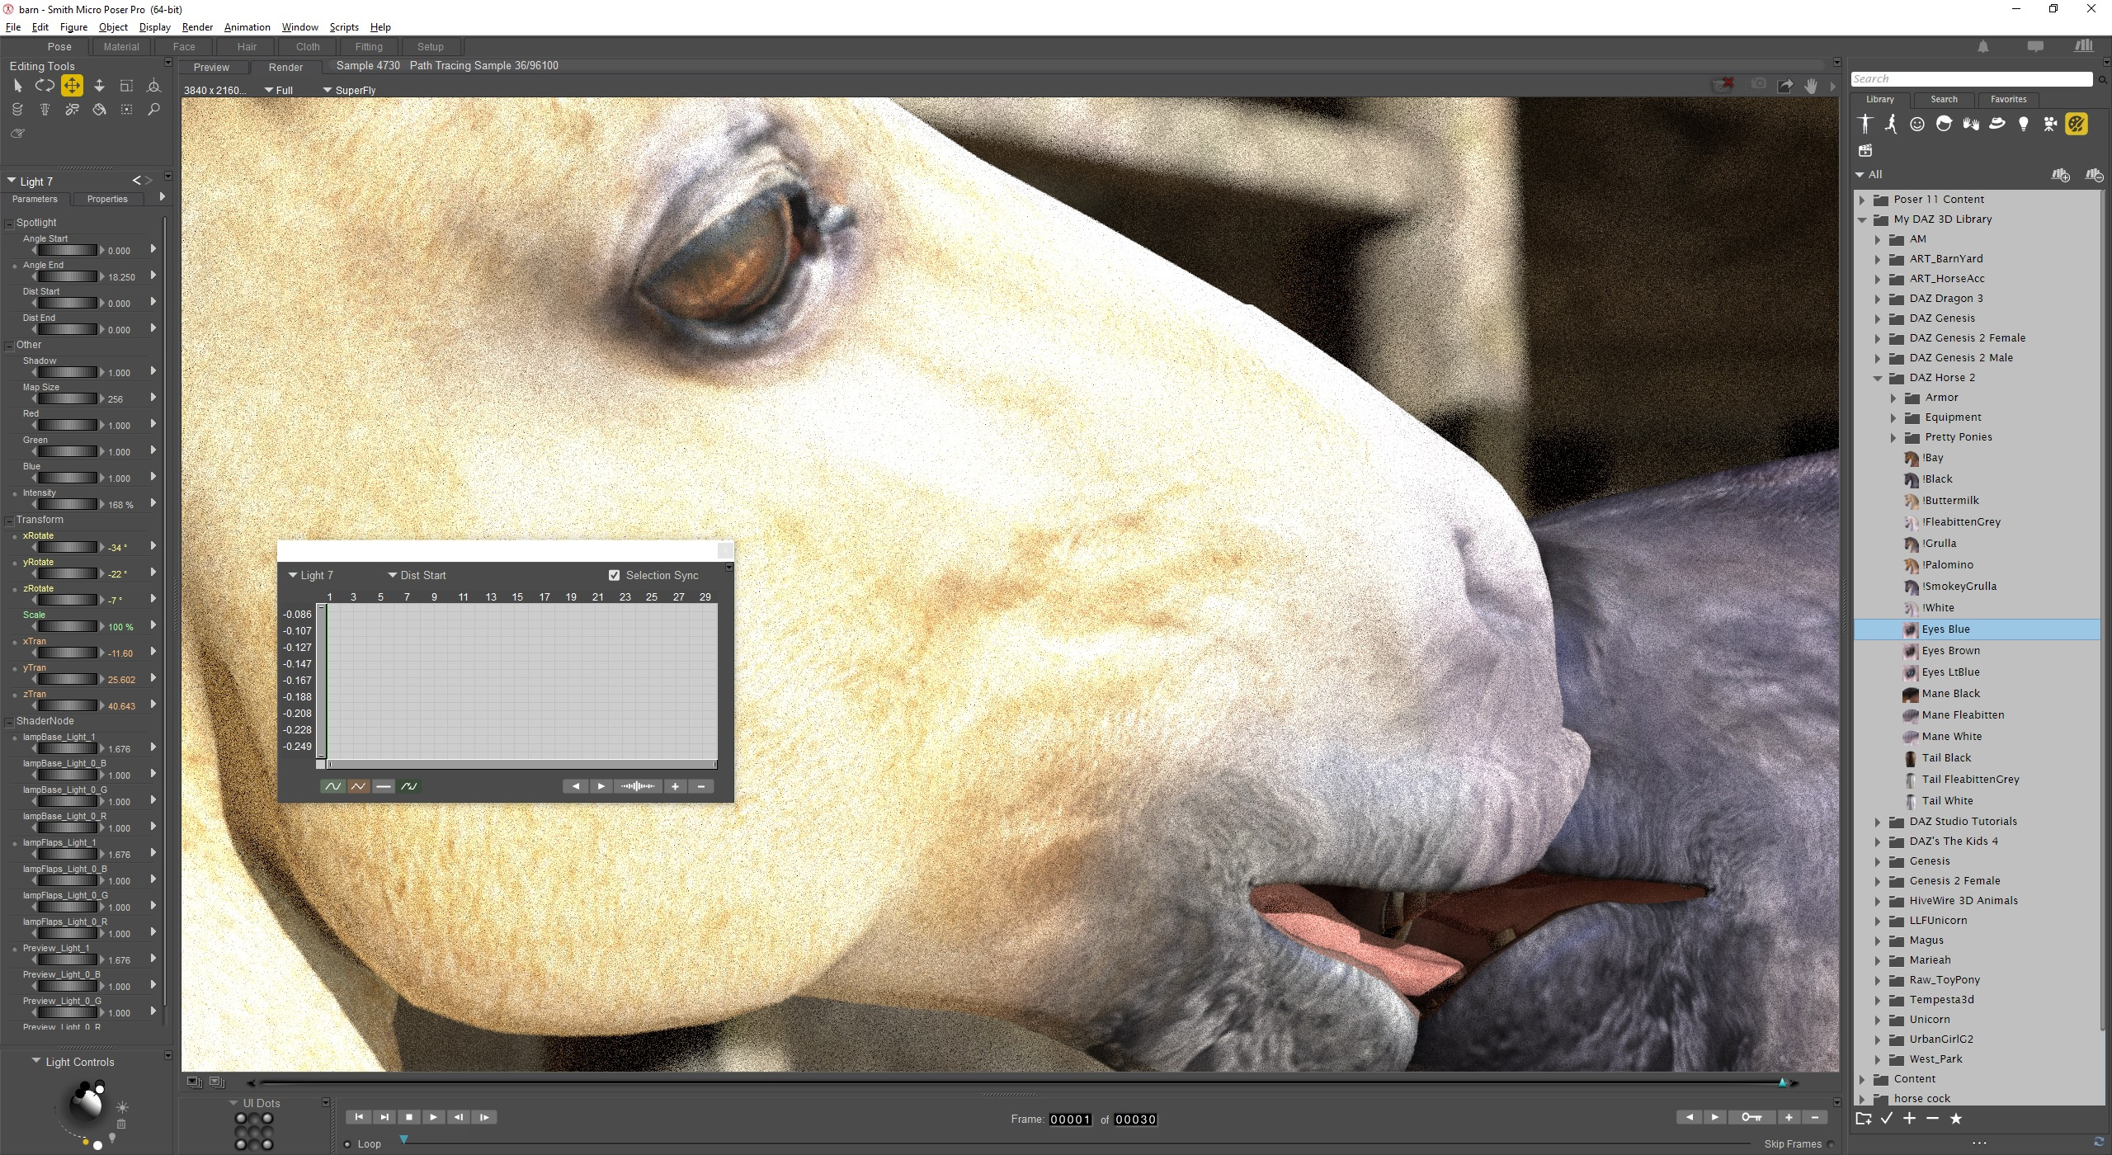Open the Figures library category
Viewport: 2112px width, 1155px height.
click(1864, 125)
